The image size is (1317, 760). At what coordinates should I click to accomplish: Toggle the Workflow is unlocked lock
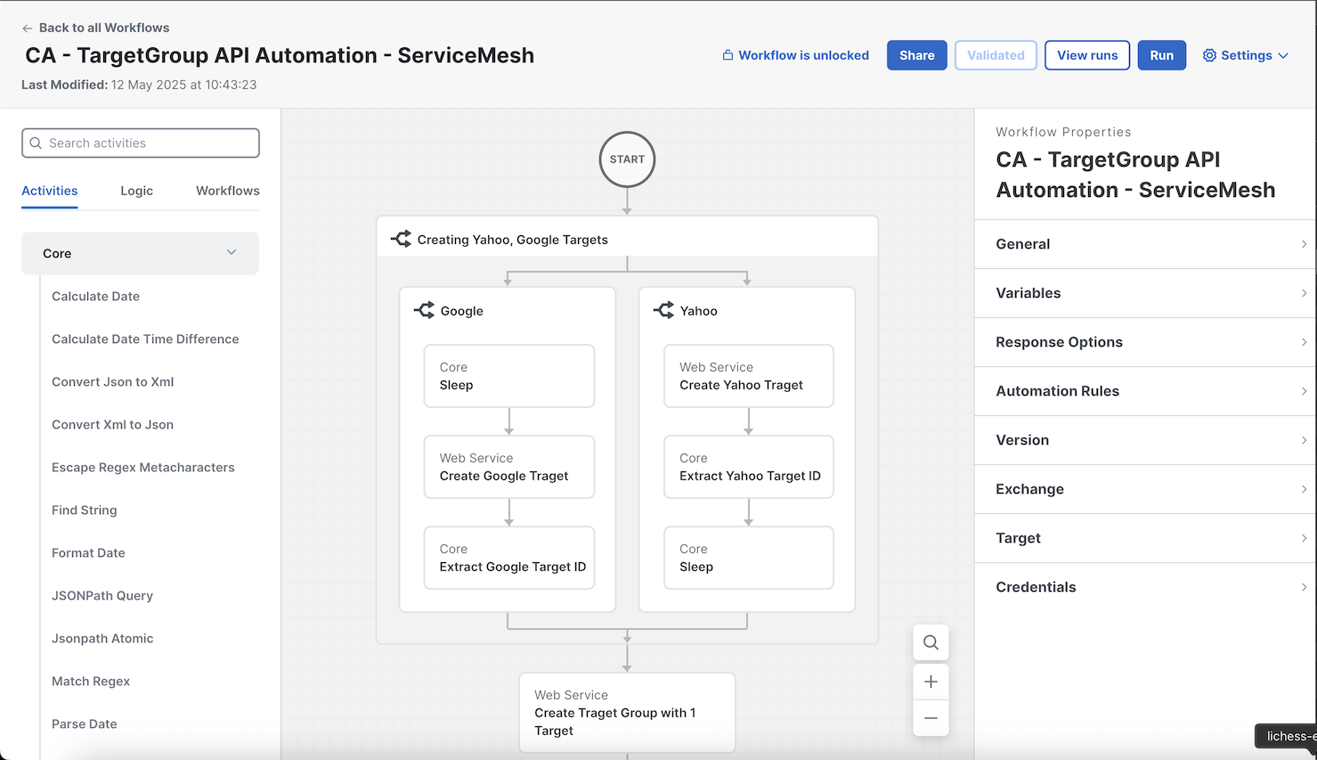coord(728,55)
